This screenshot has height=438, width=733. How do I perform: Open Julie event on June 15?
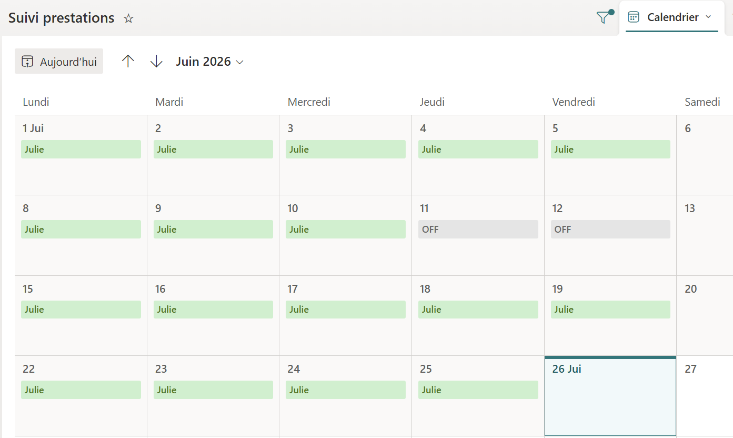(81, 309)
